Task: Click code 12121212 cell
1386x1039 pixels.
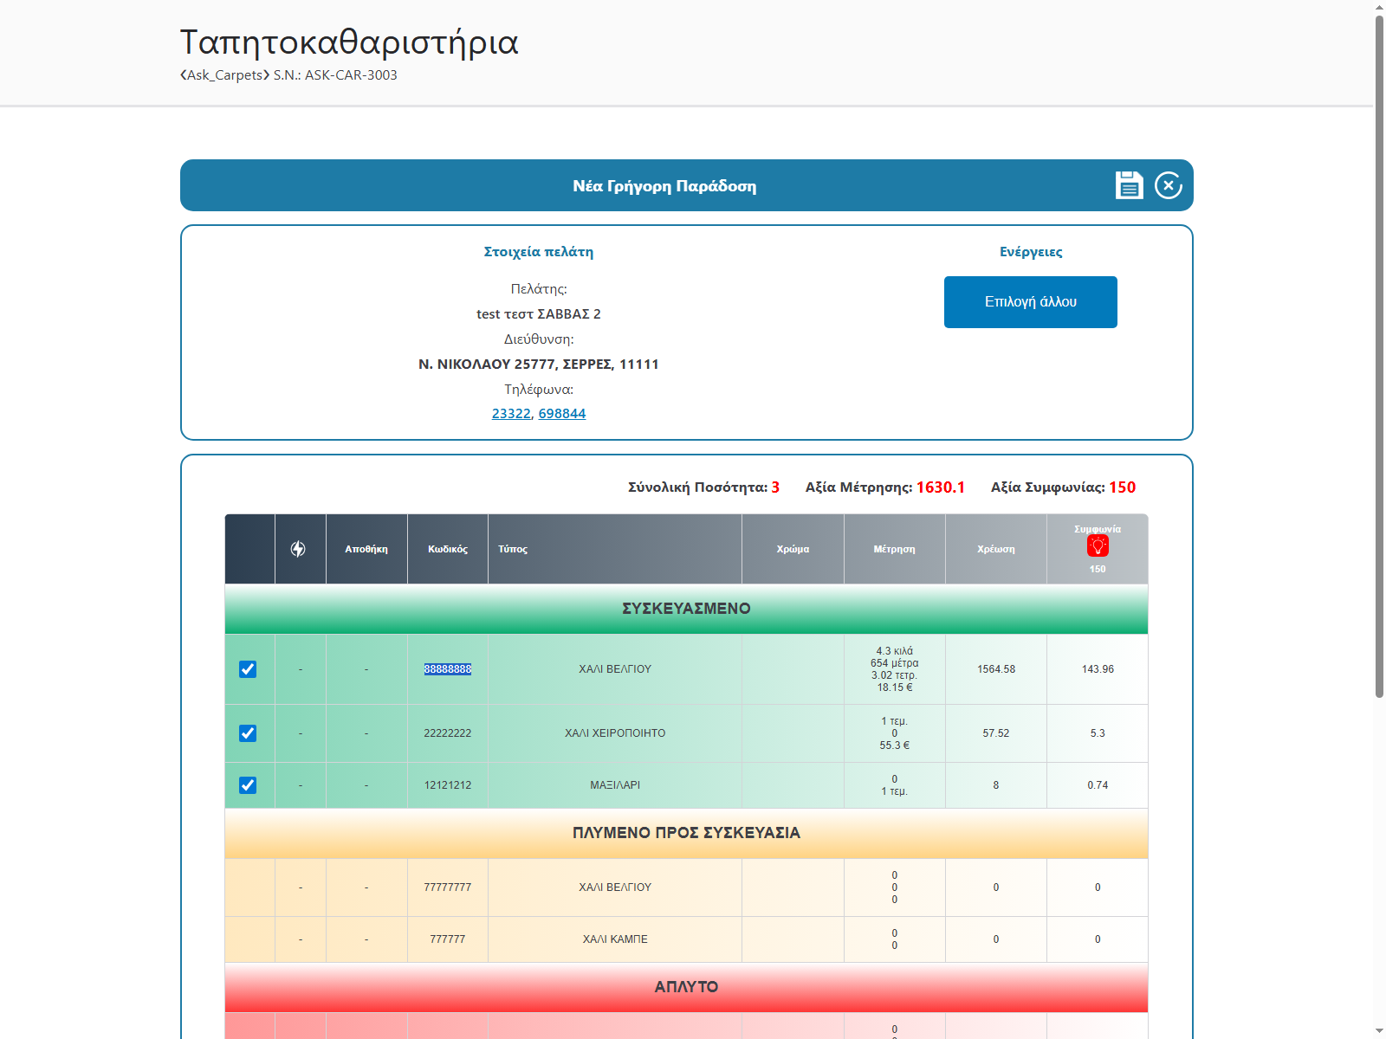Action: (x=448, y=785)
